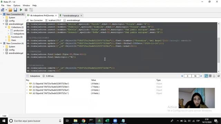Click the Connect toolbar icon

pos(2,10)
